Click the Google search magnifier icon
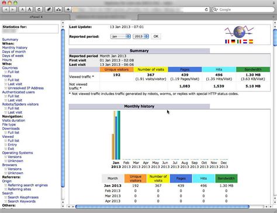277x213 pixels. pos(215,9)
